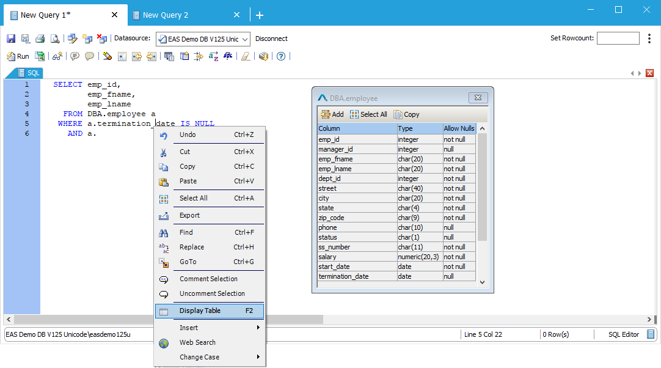Click the eraser icon in the toolbar
This screenshot has height=368, width=661.
(246, 56)
